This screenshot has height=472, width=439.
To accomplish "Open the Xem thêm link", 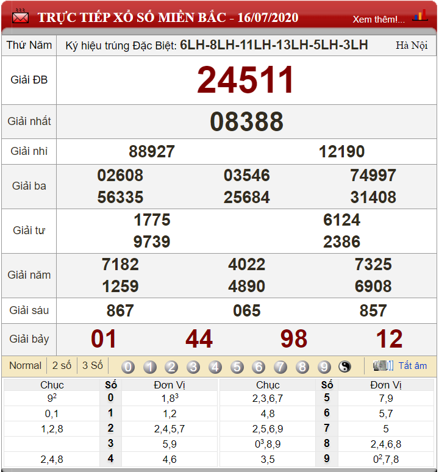I will [x=379, y=20].
